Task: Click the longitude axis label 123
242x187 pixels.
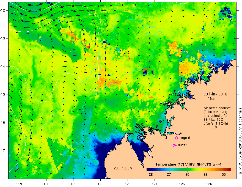Action: 128,184
